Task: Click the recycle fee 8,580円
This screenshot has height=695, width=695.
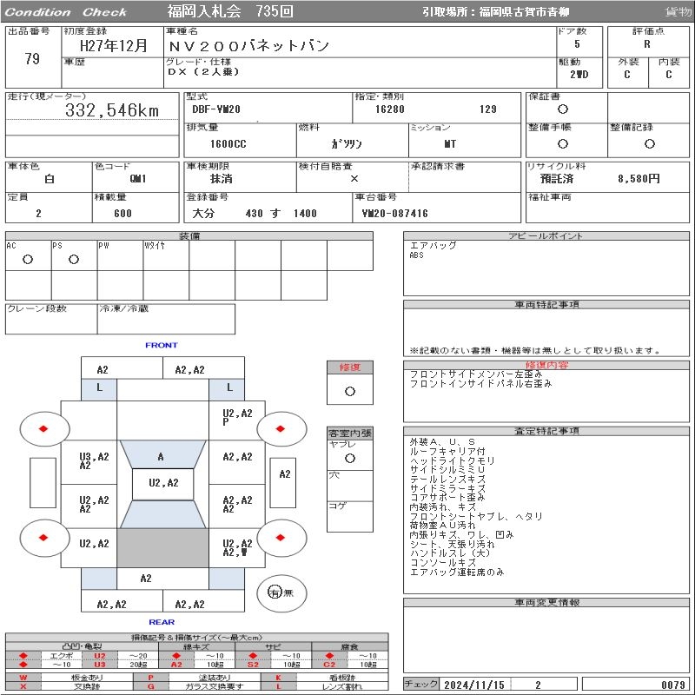Action: [639, 179]
